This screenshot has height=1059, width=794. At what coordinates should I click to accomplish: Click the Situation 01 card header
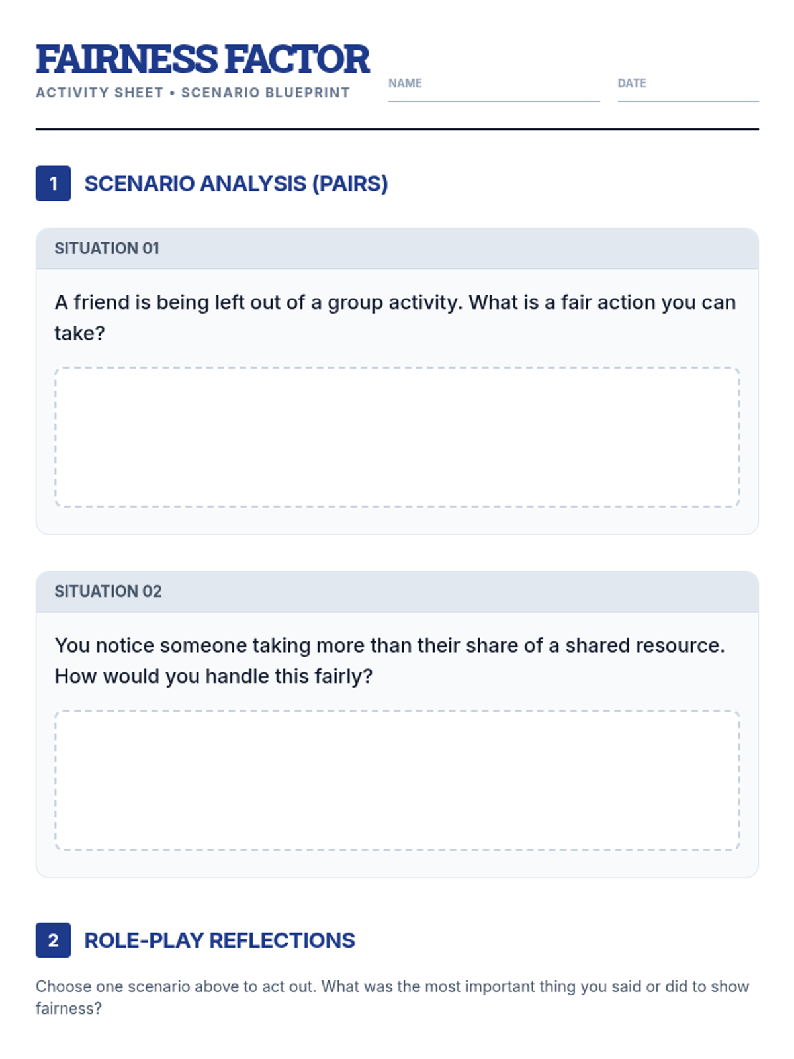[397, 248]
